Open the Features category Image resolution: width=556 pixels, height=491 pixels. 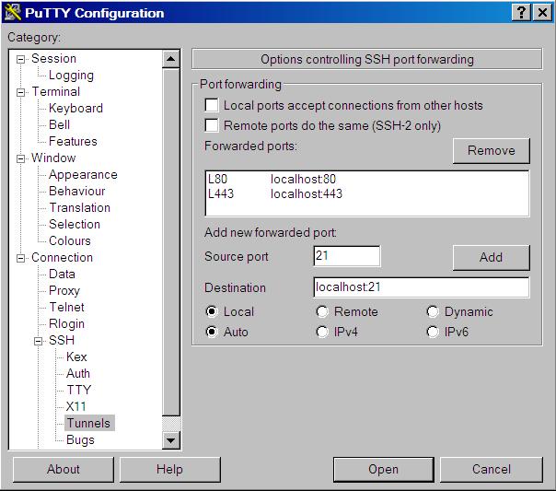73,141
